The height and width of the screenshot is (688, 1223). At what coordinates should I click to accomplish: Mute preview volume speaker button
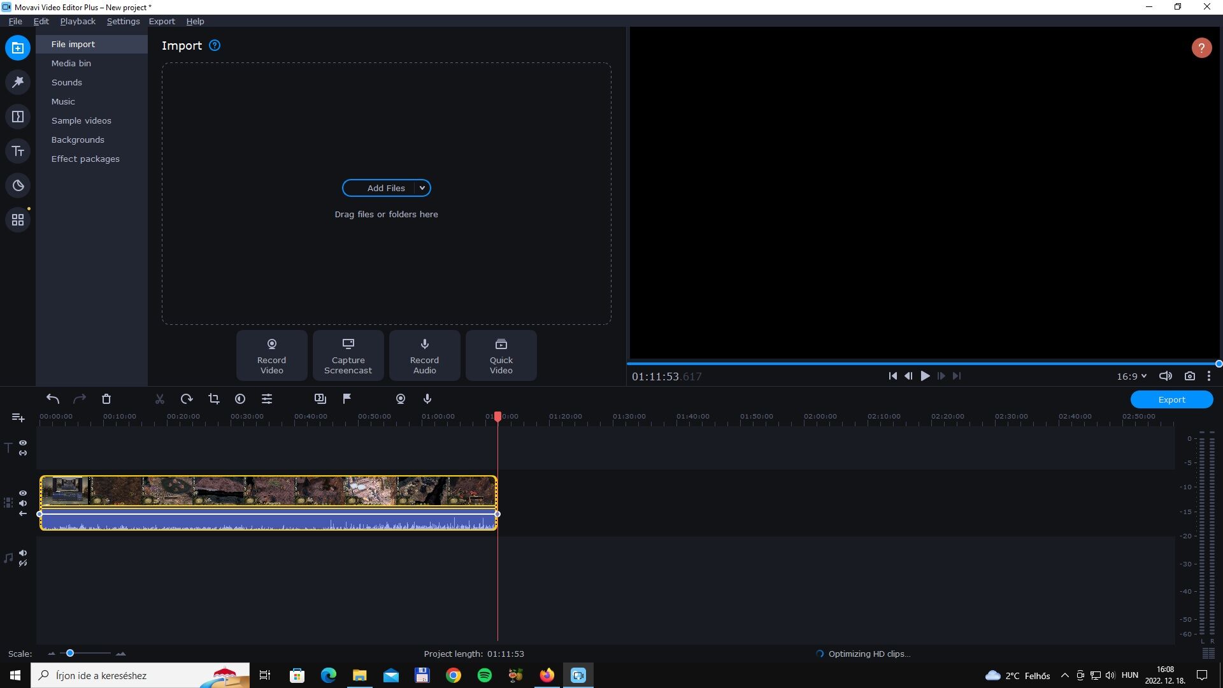[1165, 376]
